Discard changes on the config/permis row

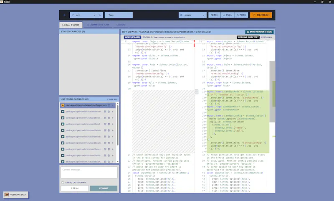click(x=109, y=105)
